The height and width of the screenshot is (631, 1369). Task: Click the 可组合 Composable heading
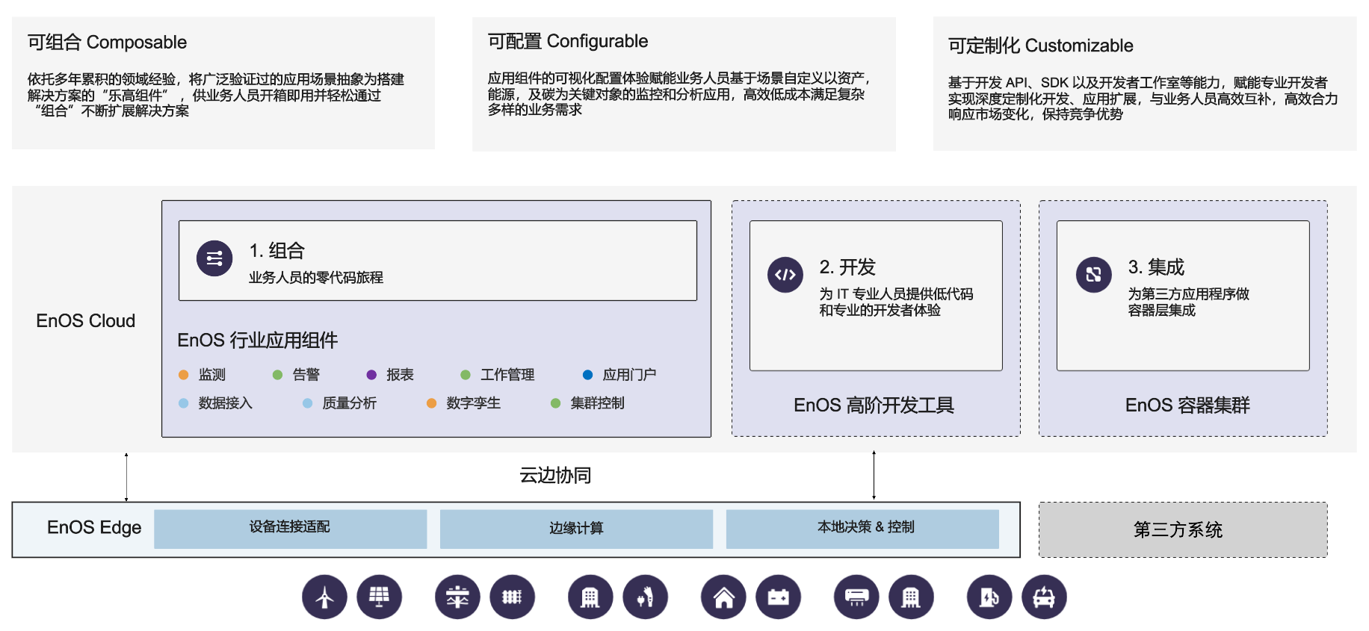coord(107,43)
